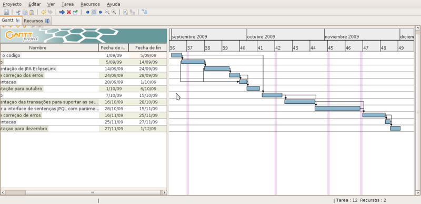Open the task properties icon
Viewport: 421px width, 204px height.
(75, 12)
